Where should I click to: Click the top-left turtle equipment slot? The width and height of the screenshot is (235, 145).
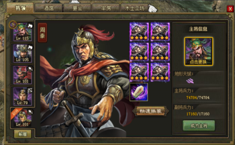tap(139, 32)
